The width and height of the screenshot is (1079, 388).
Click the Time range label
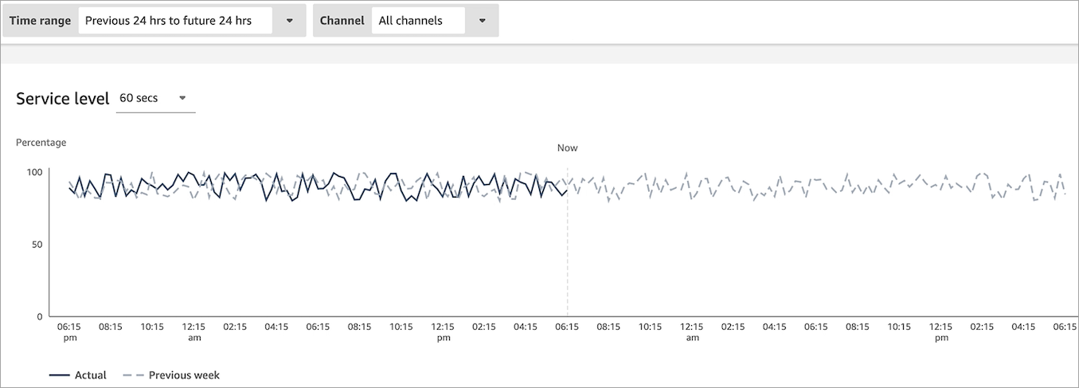40,21
